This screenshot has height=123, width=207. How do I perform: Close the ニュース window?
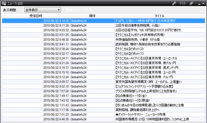(x=203, y=4)
